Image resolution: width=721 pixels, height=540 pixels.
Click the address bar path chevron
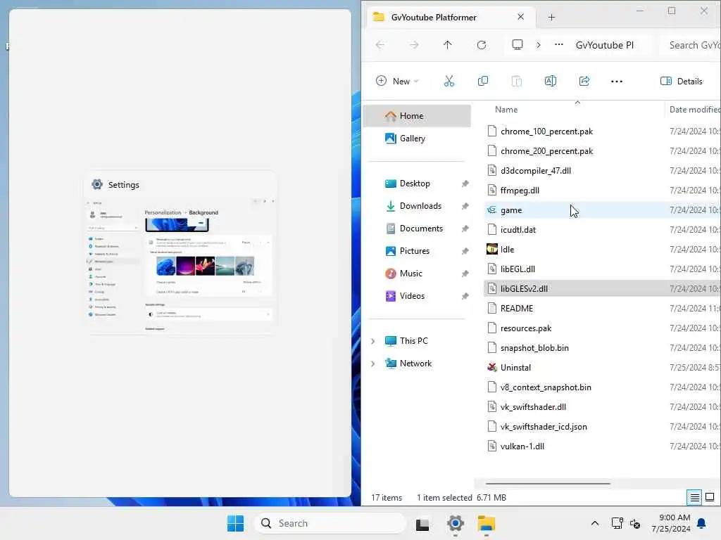point(539,45)
